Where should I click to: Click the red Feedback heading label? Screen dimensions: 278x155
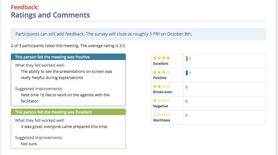tap(25, 7)
